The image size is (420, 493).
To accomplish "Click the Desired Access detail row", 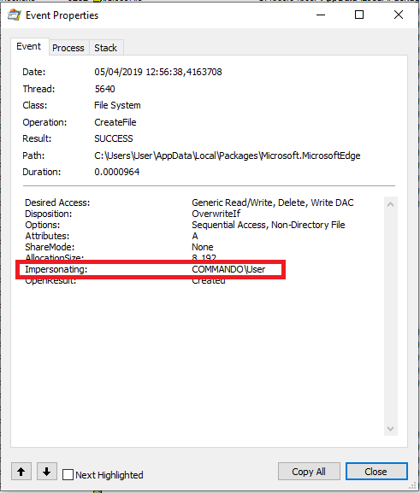I will click(189, 202).
